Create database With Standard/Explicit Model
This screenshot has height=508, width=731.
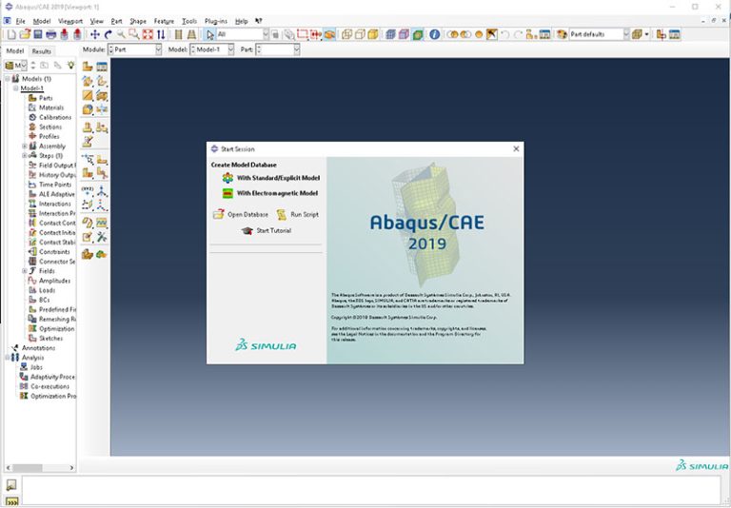pos(271,178)
